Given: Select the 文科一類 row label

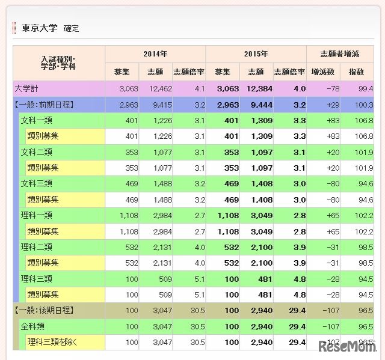Looking at the screenshot, I should 36,120.
